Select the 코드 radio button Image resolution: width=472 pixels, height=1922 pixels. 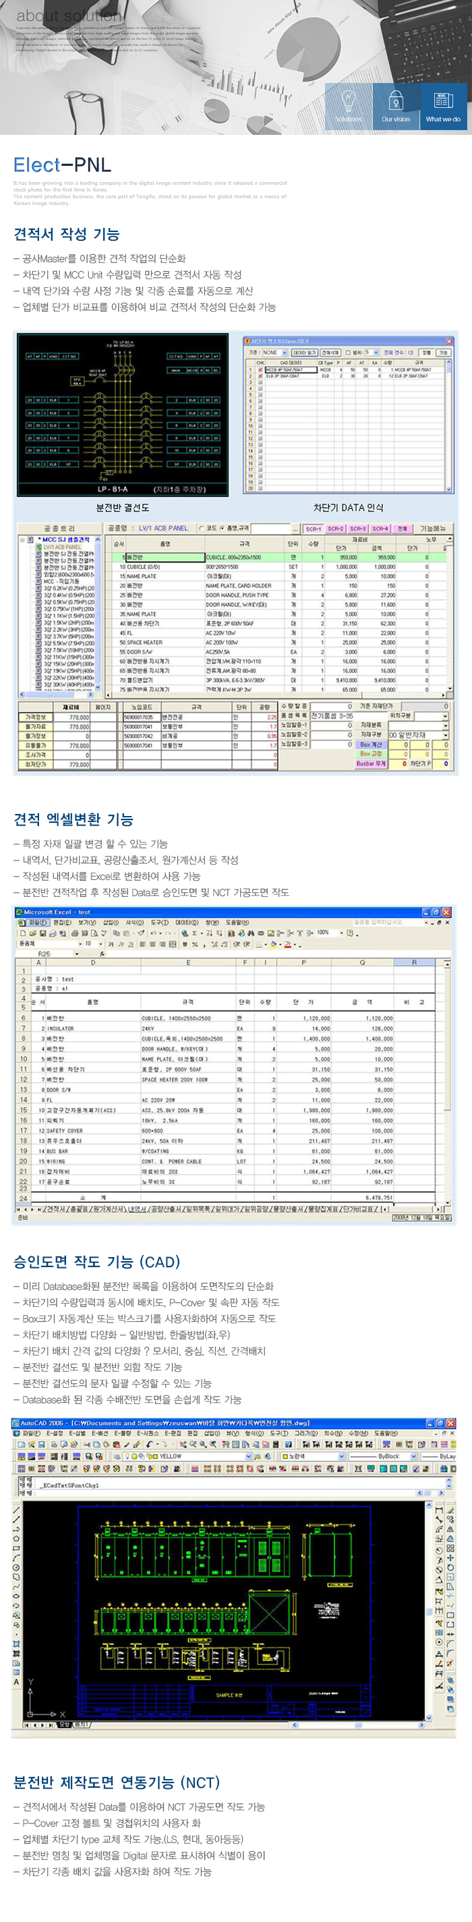(x=202, y=528)
